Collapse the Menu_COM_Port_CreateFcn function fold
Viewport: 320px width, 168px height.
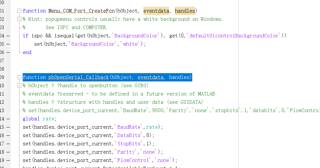pyautogui.click(x=19, y=11)
